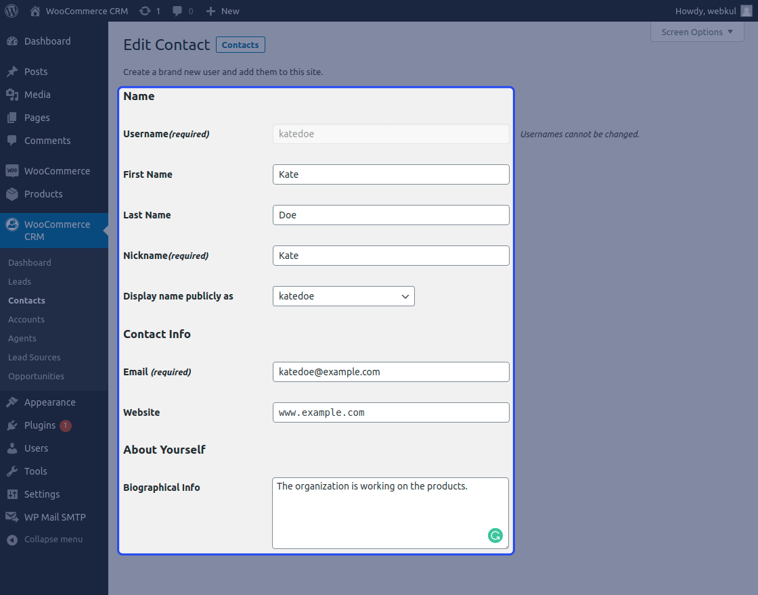Click the 'Usernames cannot be changed.' note
Screen dimensions: 758x595
point(579,135)
